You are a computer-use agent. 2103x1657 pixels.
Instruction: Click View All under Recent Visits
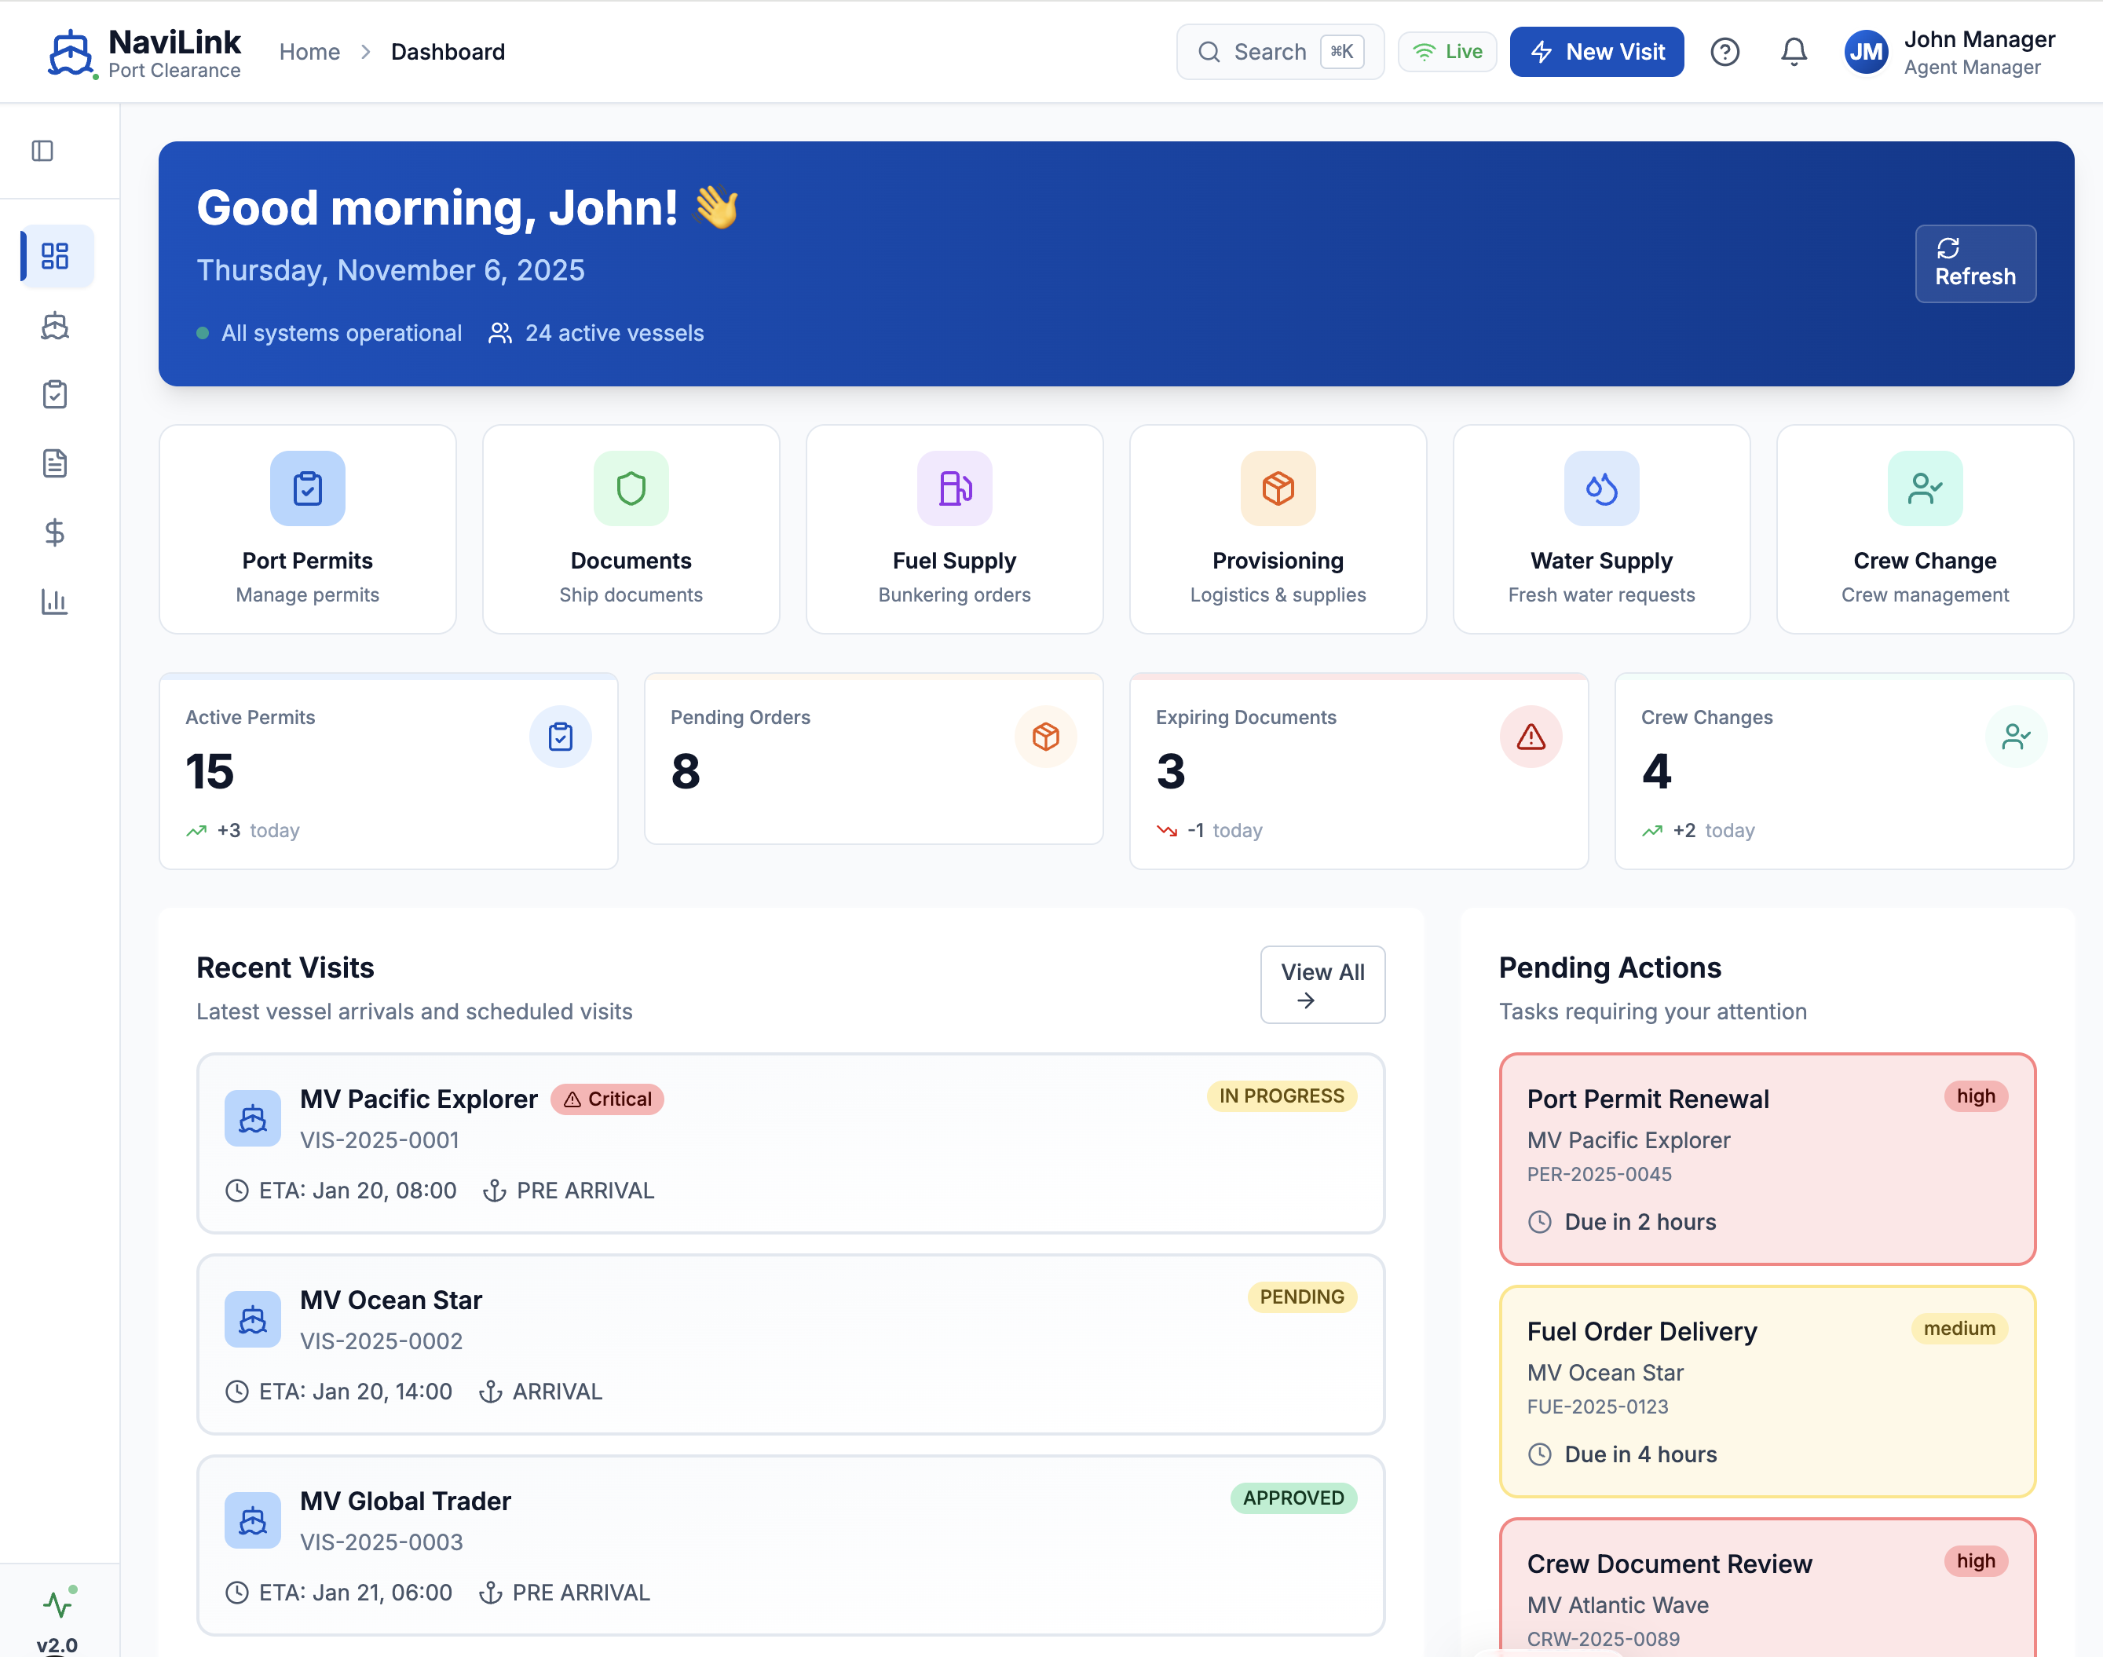1322,984
